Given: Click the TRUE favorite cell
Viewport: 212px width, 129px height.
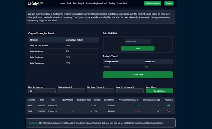Looking at the screenshot, I should (x=30, y=111).
